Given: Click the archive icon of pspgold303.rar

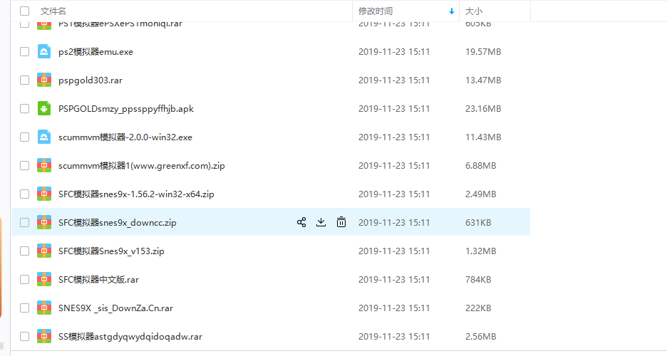Looking at the screenshot, I should (x=43, y=80).
